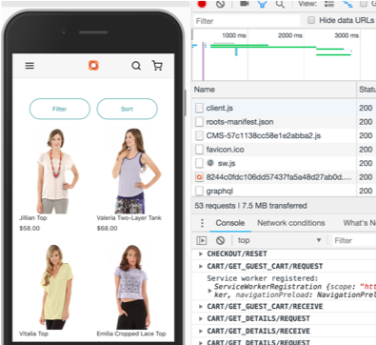
Task: Click the network Filter input field
Action: click(x=247, y=21)
